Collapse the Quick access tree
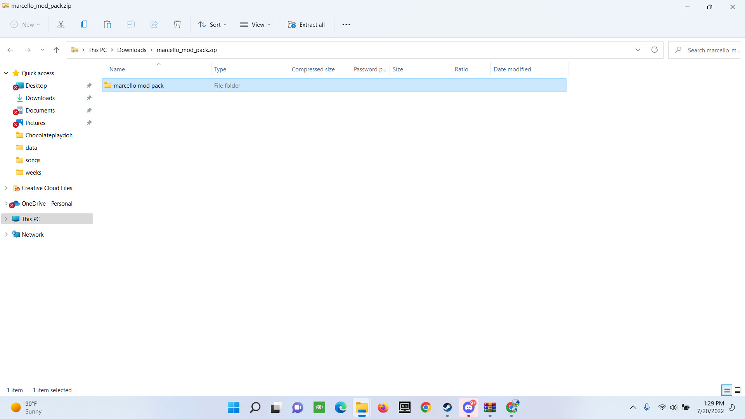The width and height of the screenshot is (745, 419). [6, 73]
